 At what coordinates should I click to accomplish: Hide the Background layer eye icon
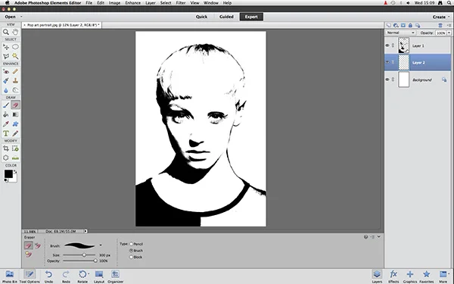[387, 80]
